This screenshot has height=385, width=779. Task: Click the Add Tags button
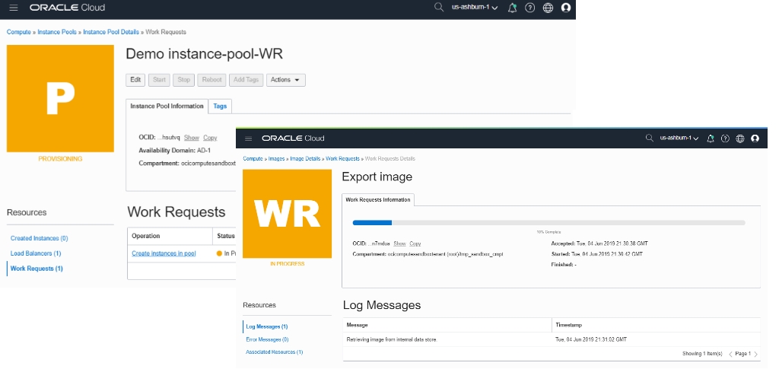click(246, 80)
